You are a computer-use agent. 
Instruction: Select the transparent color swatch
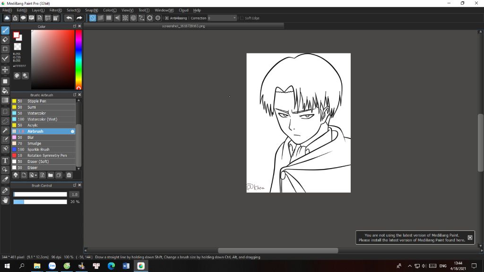point(17,47)
